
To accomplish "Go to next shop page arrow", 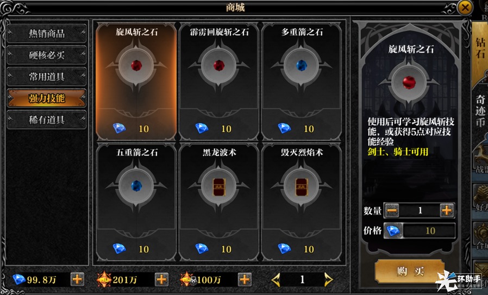I will pos(328,279).
